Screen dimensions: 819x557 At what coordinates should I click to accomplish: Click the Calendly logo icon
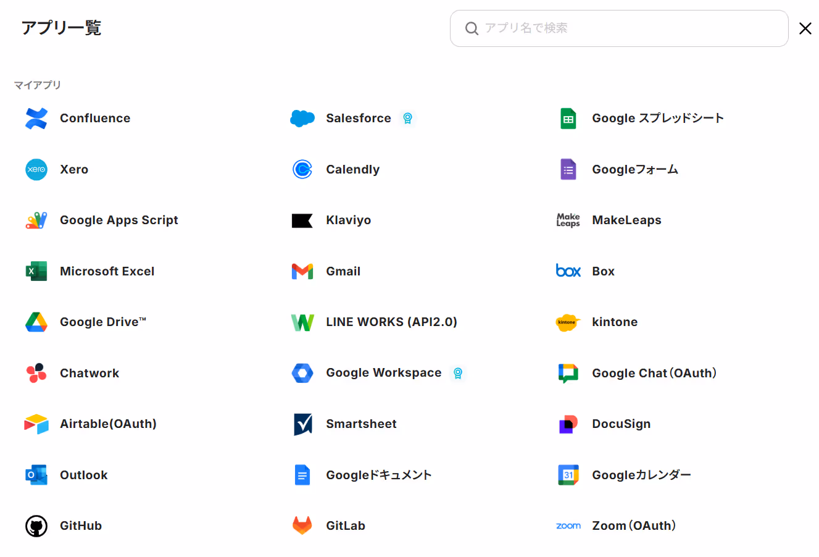302,169
